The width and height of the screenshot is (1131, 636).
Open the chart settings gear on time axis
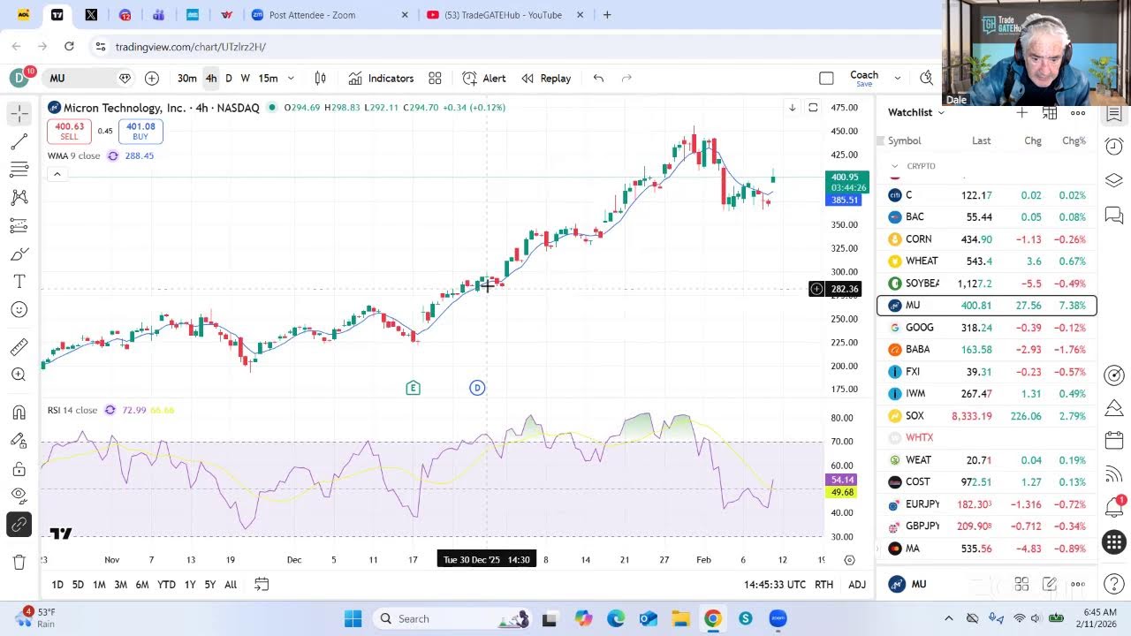point(849,560)
